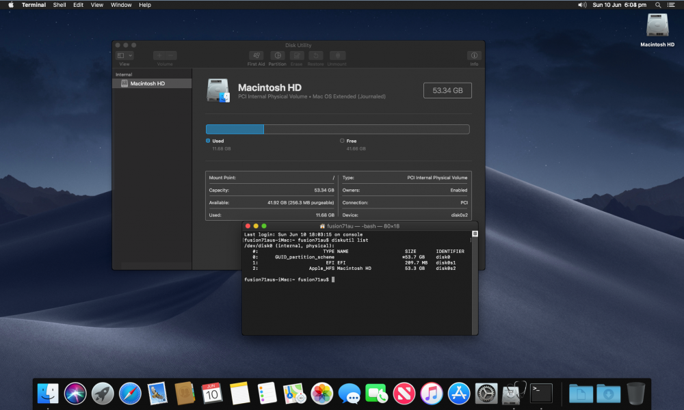
Task: Click the add volume plus button
Action: tap(159, 56)
